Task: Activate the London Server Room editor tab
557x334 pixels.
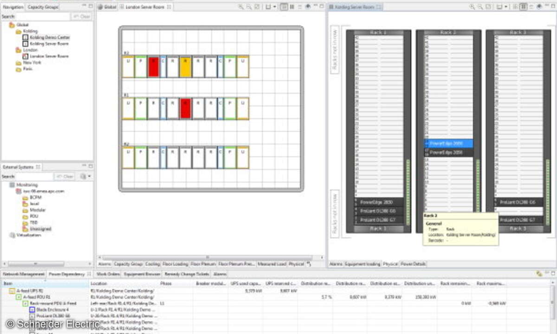Action: tap(145, 7)
